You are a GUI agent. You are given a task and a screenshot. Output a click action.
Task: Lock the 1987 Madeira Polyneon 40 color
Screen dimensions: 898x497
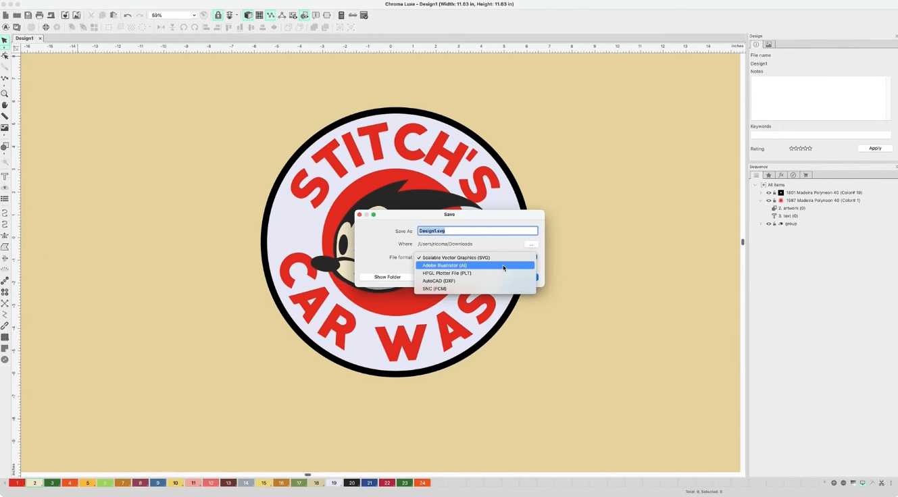coord(774,201)
